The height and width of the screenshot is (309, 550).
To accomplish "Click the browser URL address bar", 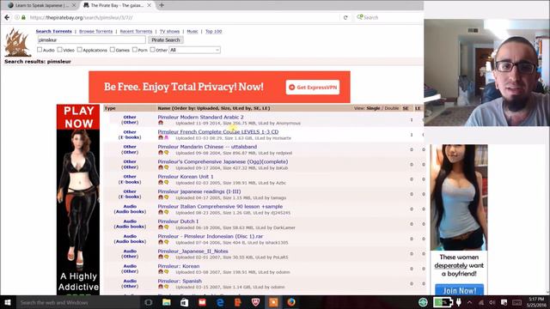I will [182, 17].
